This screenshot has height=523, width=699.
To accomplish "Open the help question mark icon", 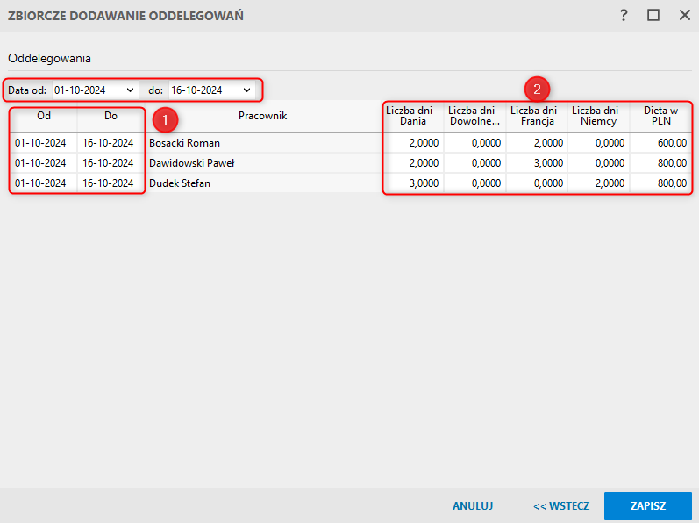I will 624,16.
